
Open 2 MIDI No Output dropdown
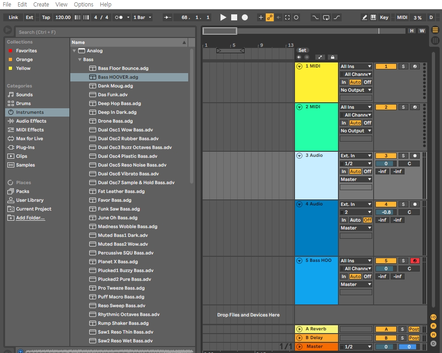pos(356,131)
